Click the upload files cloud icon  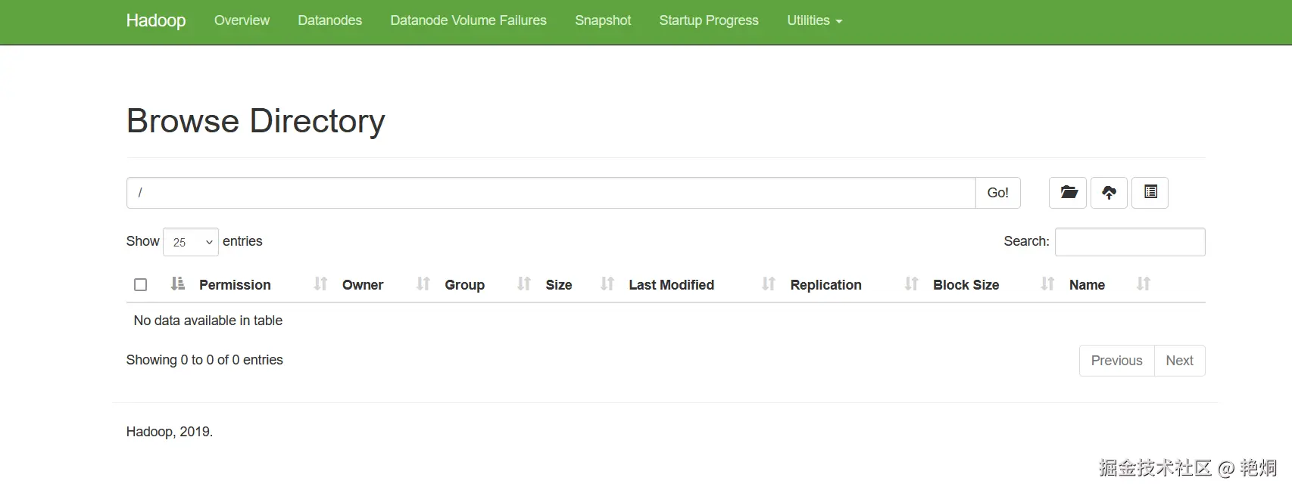pos(1109,193)
